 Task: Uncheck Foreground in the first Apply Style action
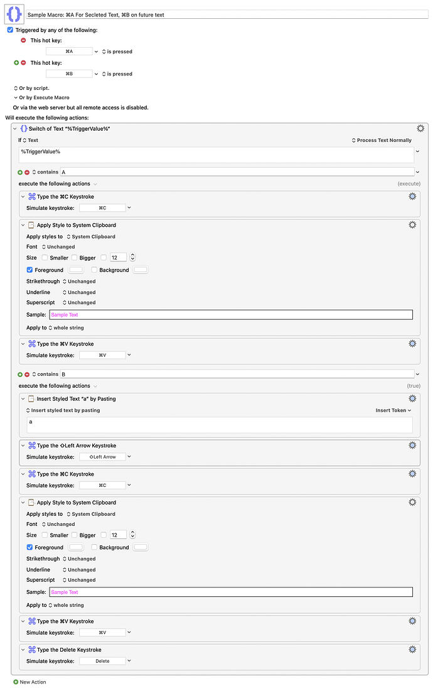29,270
